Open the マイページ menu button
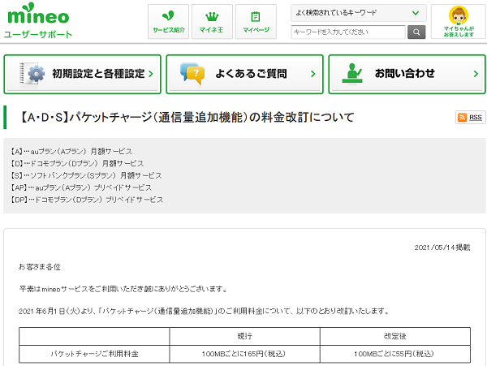Viewport: 487px width, 366px height. [256, 22]
